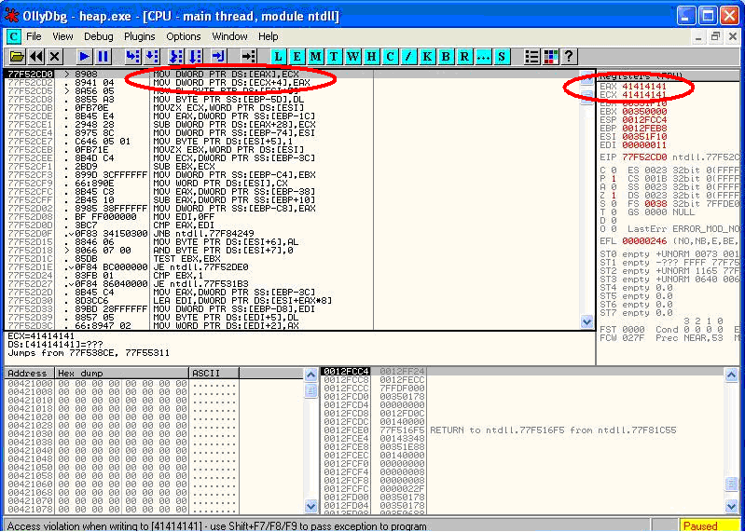The image size is (745, 532).
Task: Show Executable modules with E button
Action: 297,57
